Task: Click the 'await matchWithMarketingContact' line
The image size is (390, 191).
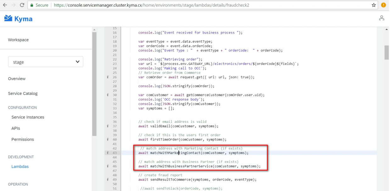Action: [193, 153]
